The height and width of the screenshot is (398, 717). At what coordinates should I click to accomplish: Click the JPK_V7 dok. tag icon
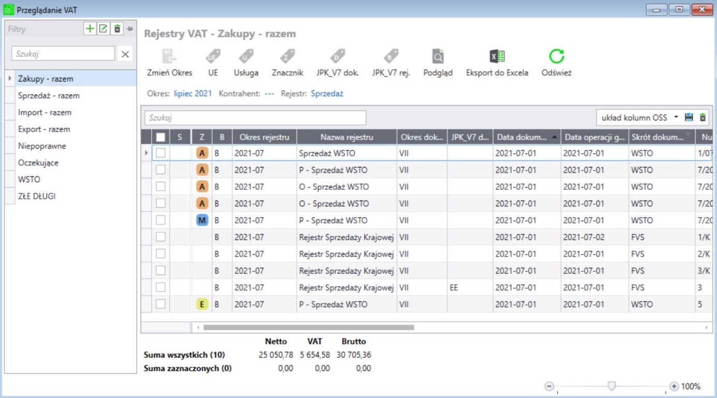337,56
